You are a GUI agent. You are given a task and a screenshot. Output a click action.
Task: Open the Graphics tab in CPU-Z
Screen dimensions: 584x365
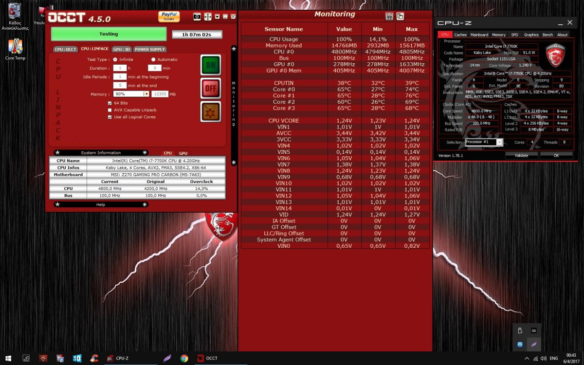click(531, 35)
